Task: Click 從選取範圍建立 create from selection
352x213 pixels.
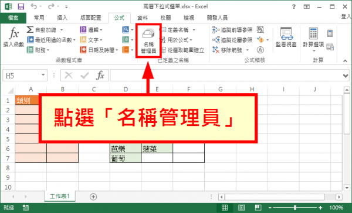Action: click(x=183, y=50)
